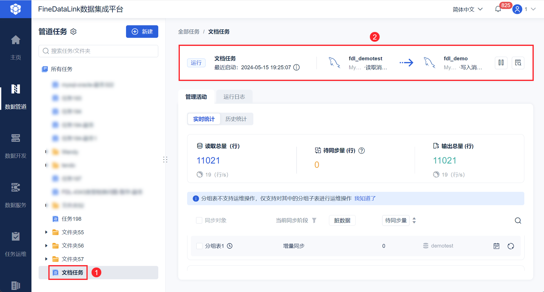
Task: Open the calendar icon for 分组表1
Action: [496, 246]
